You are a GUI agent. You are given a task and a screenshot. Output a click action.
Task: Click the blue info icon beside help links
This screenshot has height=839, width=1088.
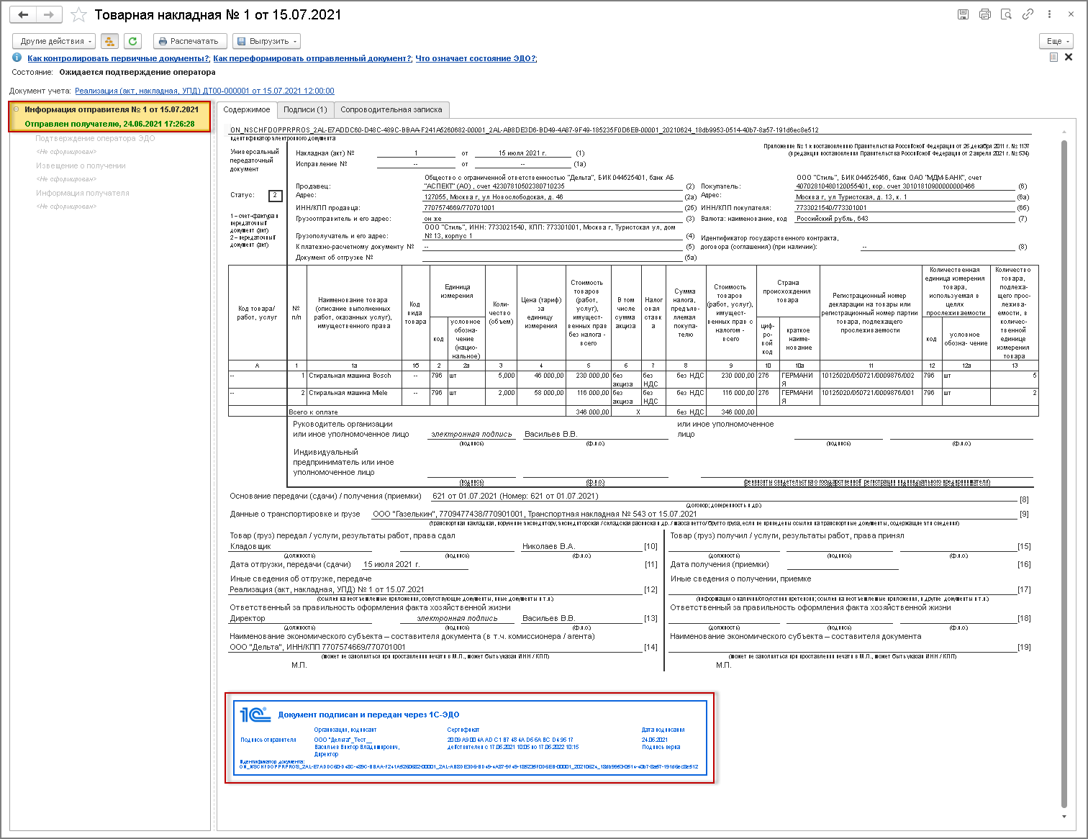click(x=17, y=58)
